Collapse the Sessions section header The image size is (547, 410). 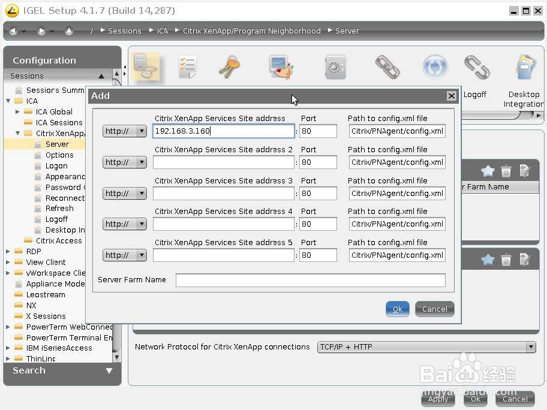pos(101,76)
